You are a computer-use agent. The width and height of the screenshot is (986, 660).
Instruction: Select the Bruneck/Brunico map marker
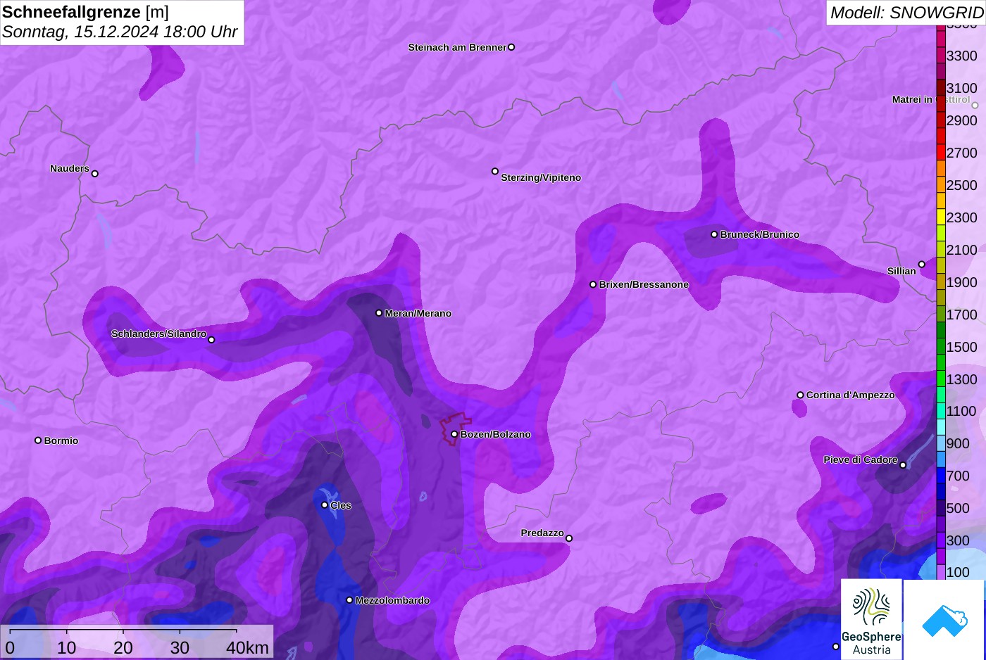[714, 234]
